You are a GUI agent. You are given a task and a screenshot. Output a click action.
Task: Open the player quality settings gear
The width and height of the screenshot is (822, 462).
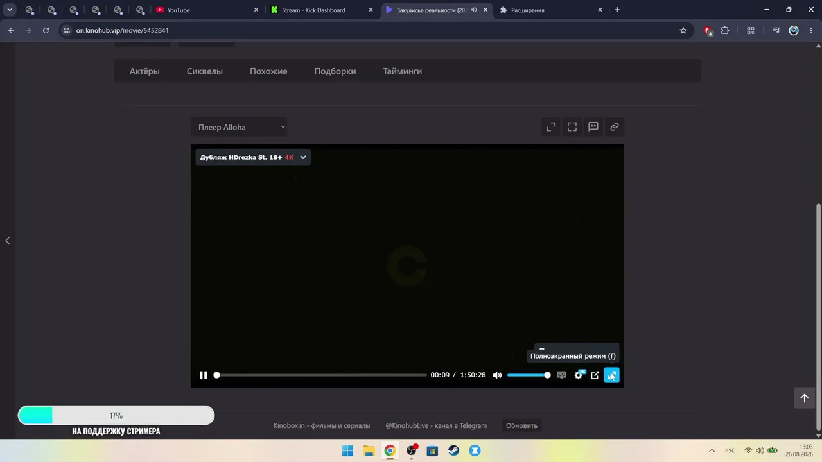click(x=579, y=375)
